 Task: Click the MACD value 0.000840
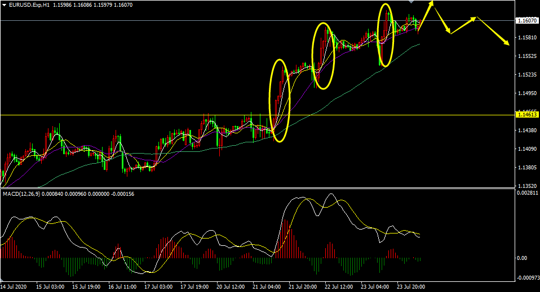click(x=52, y=194)
